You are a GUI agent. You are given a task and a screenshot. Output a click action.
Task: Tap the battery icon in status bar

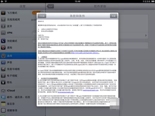tap(153, 2)
